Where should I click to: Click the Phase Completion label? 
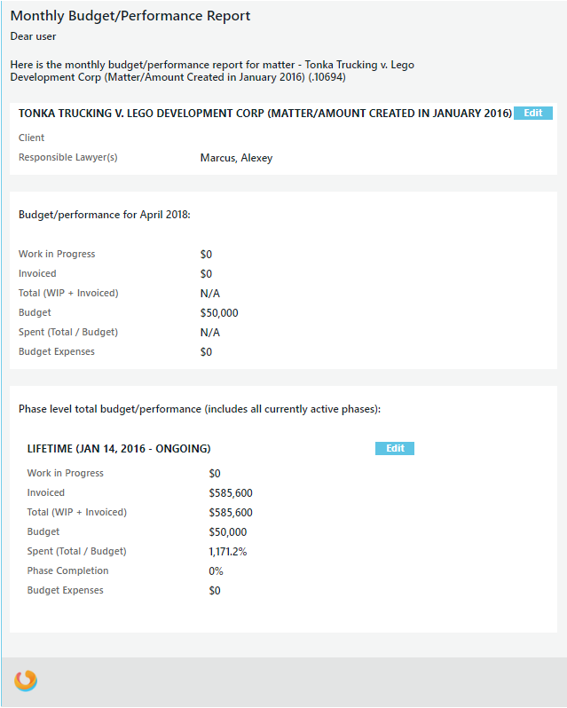tap(68, 571)
